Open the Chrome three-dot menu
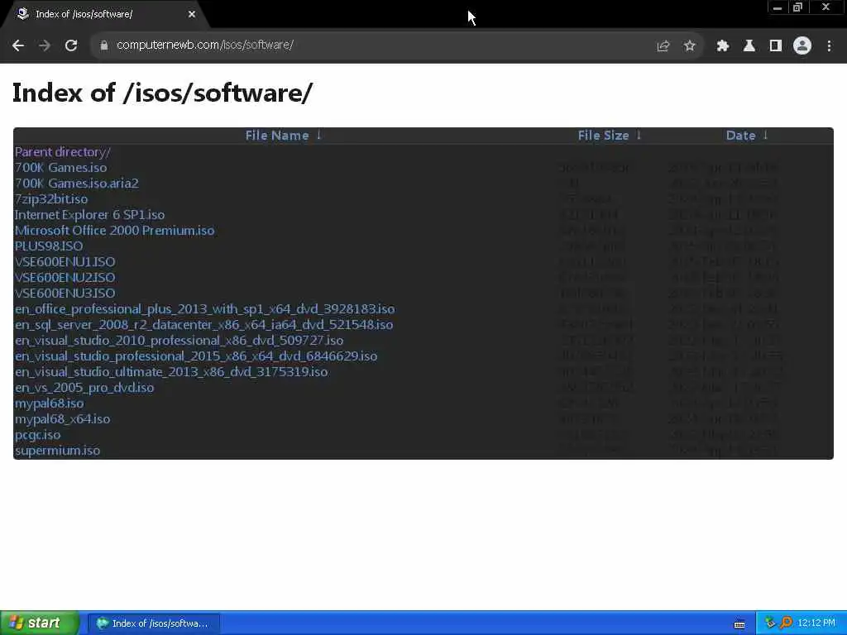 pos(829,46)
